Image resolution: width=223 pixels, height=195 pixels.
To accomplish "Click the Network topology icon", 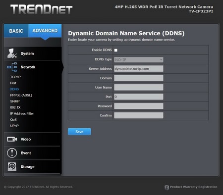I will point(12,67).
